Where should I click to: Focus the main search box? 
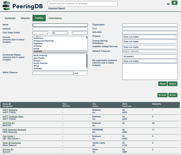click(82, 4)
